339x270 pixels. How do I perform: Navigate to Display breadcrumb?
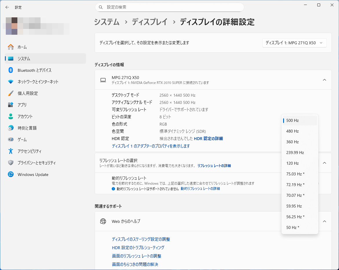[x=150, y=22]
